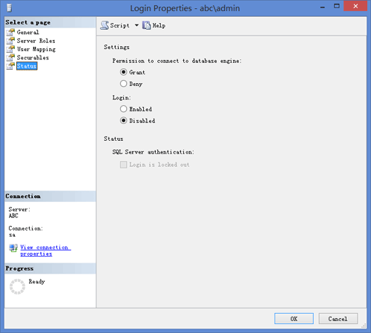The image size is (371, 333).
Task: Click the server name 'ABC' text
Action: (13, 216)
